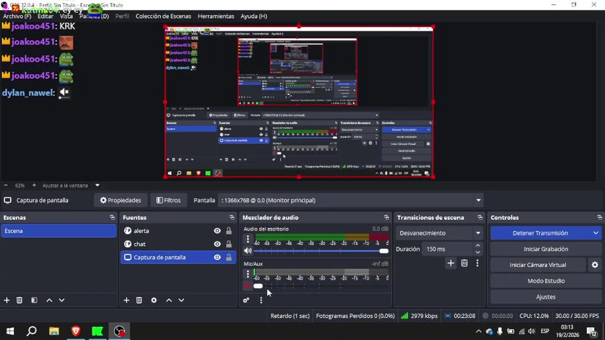This screenshot has height=340, width=605.
Task: Open the Vista menu
Action: click(x=66, y=16)
